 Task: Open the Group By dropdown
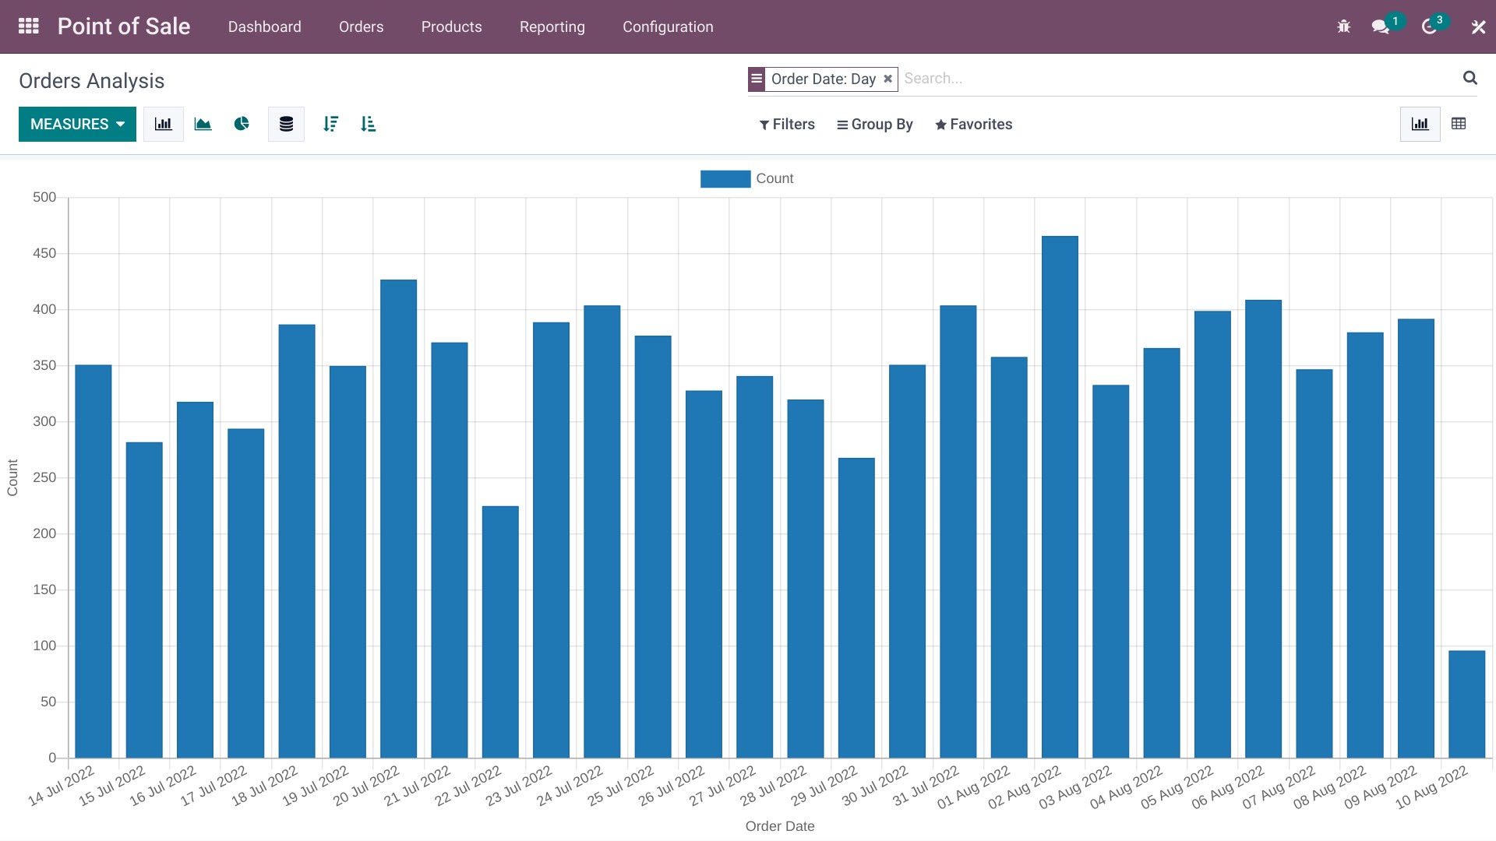click(875, 125)
